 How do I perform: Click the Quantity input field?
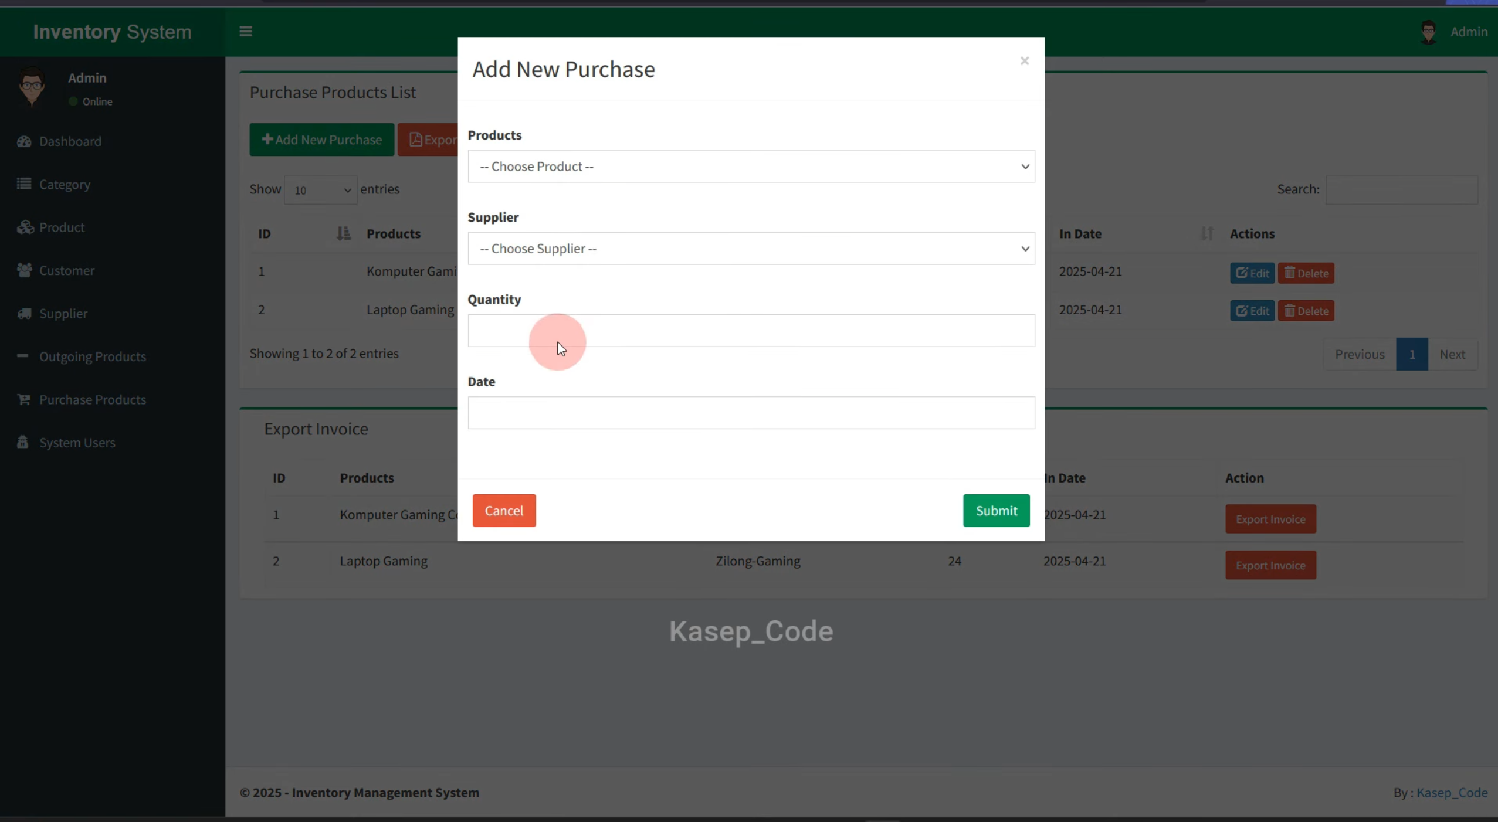(x=751, y=331)
